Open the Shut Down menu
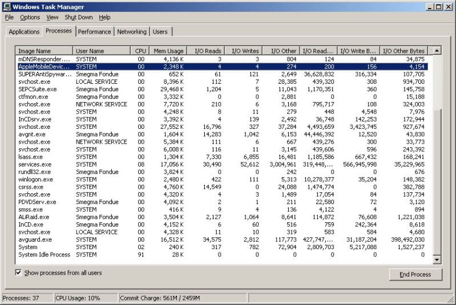Image resolution: width=456 pixels, height=305 pixels. (x=79, y=18)
